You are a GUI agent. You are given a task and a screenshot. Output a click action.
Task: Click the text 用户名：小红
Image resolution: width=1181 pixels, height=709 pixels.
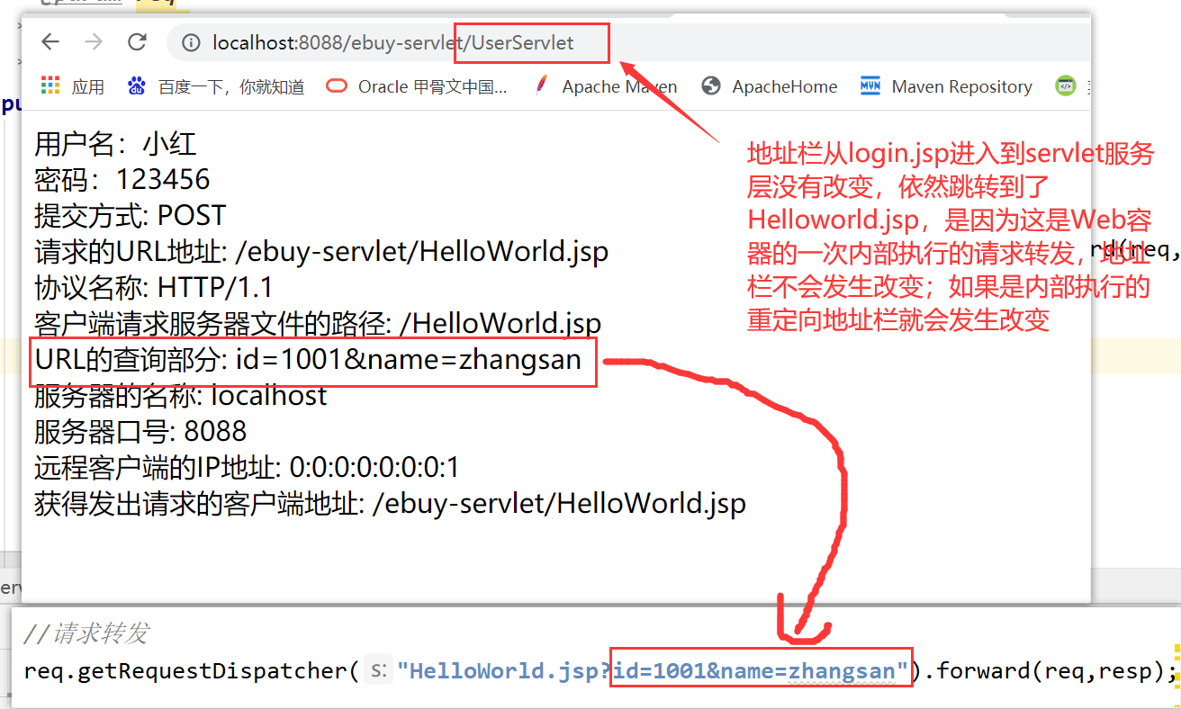(115, 144)
